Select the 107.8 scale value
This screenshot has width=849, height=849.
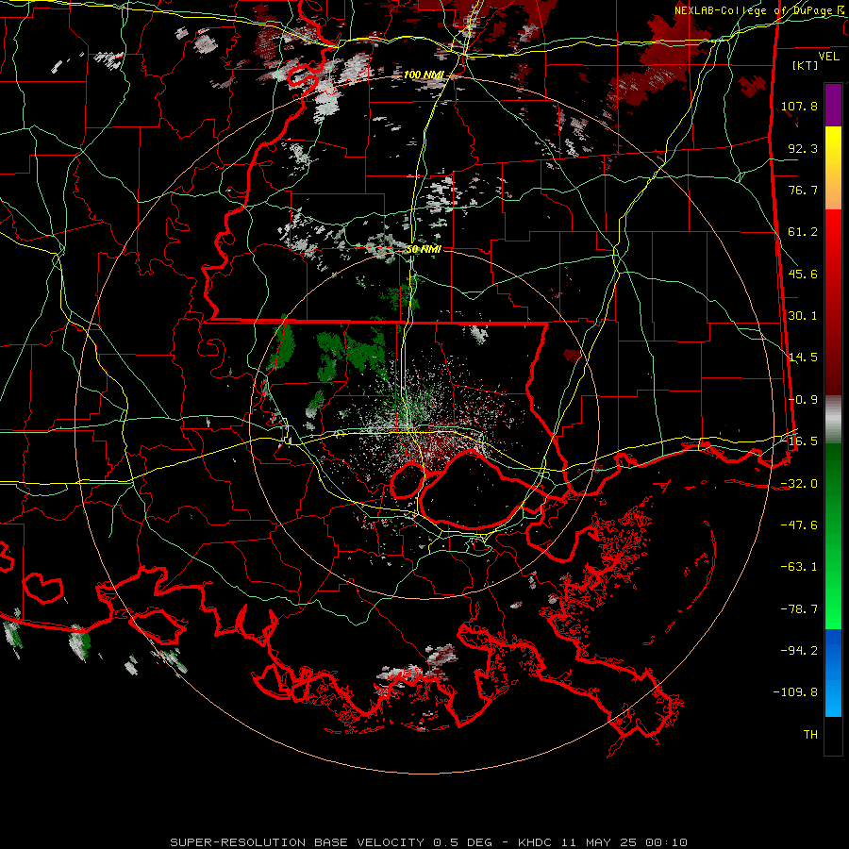point(799,106)
